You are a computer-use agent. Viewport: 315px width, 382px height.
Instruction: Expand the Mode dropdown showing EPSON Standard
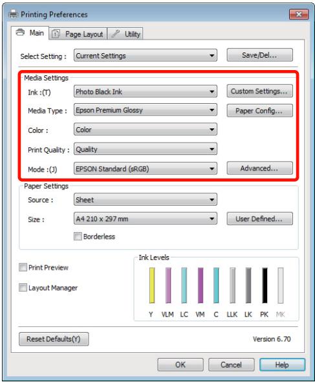point(146,169)
